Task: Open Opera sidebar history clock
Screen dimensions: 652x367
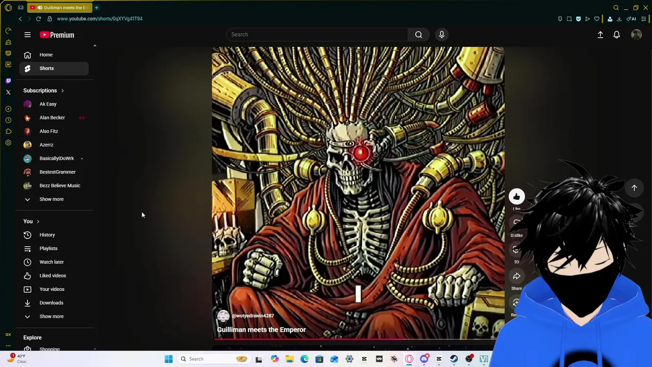Action: click(x=8, y=120)
